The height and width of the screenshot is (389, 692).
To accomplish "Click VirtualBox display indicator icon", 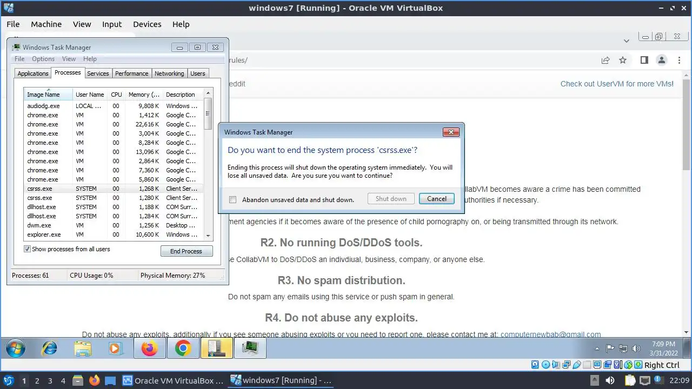I will 597,365.
